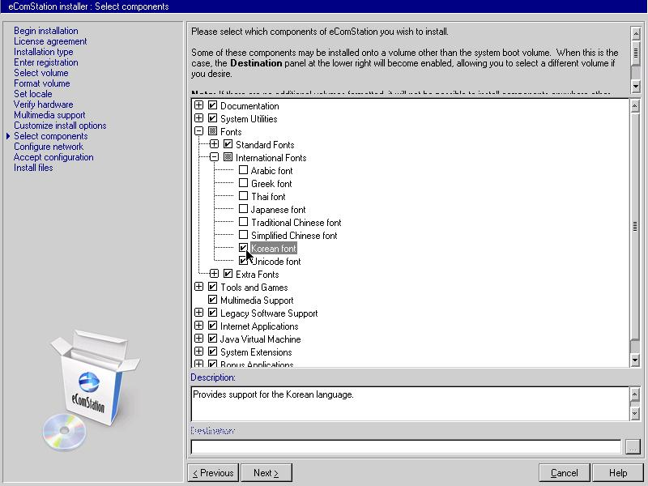The height and width of the screenshot is (486, 648).
Task: Toggle Tools and Games checkbox
Action: pos(212,287)
